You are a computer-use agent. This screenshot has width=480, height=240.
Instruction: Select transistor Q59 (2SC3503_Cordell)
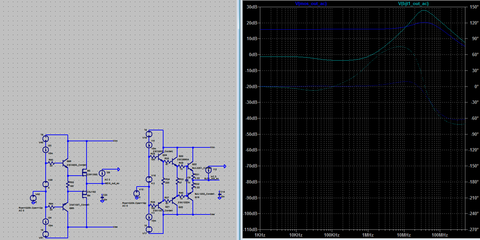click(x=65, y=163)
